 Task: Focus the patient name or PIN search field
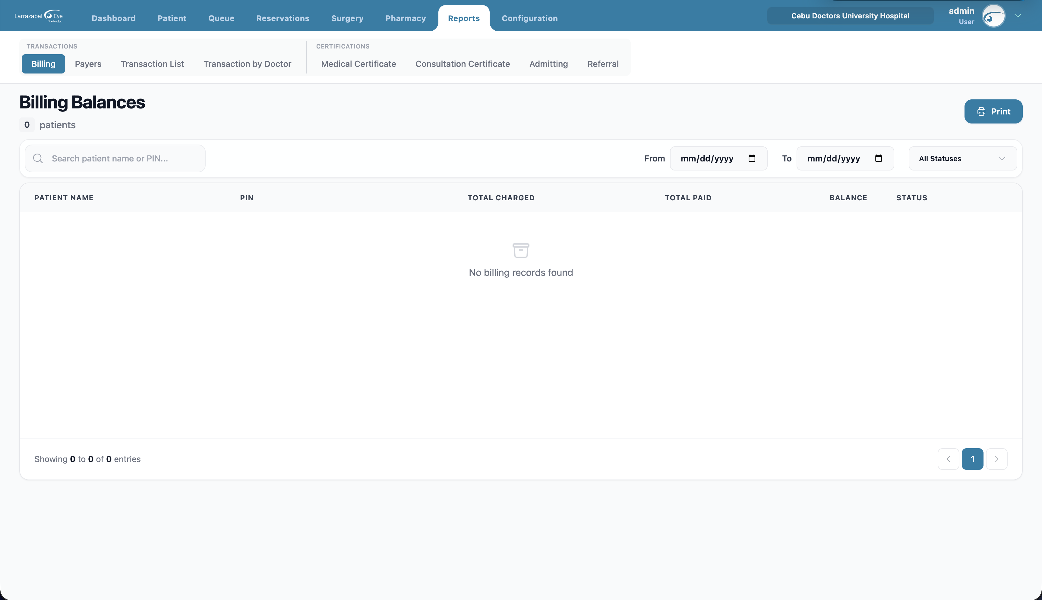point(115,159)
